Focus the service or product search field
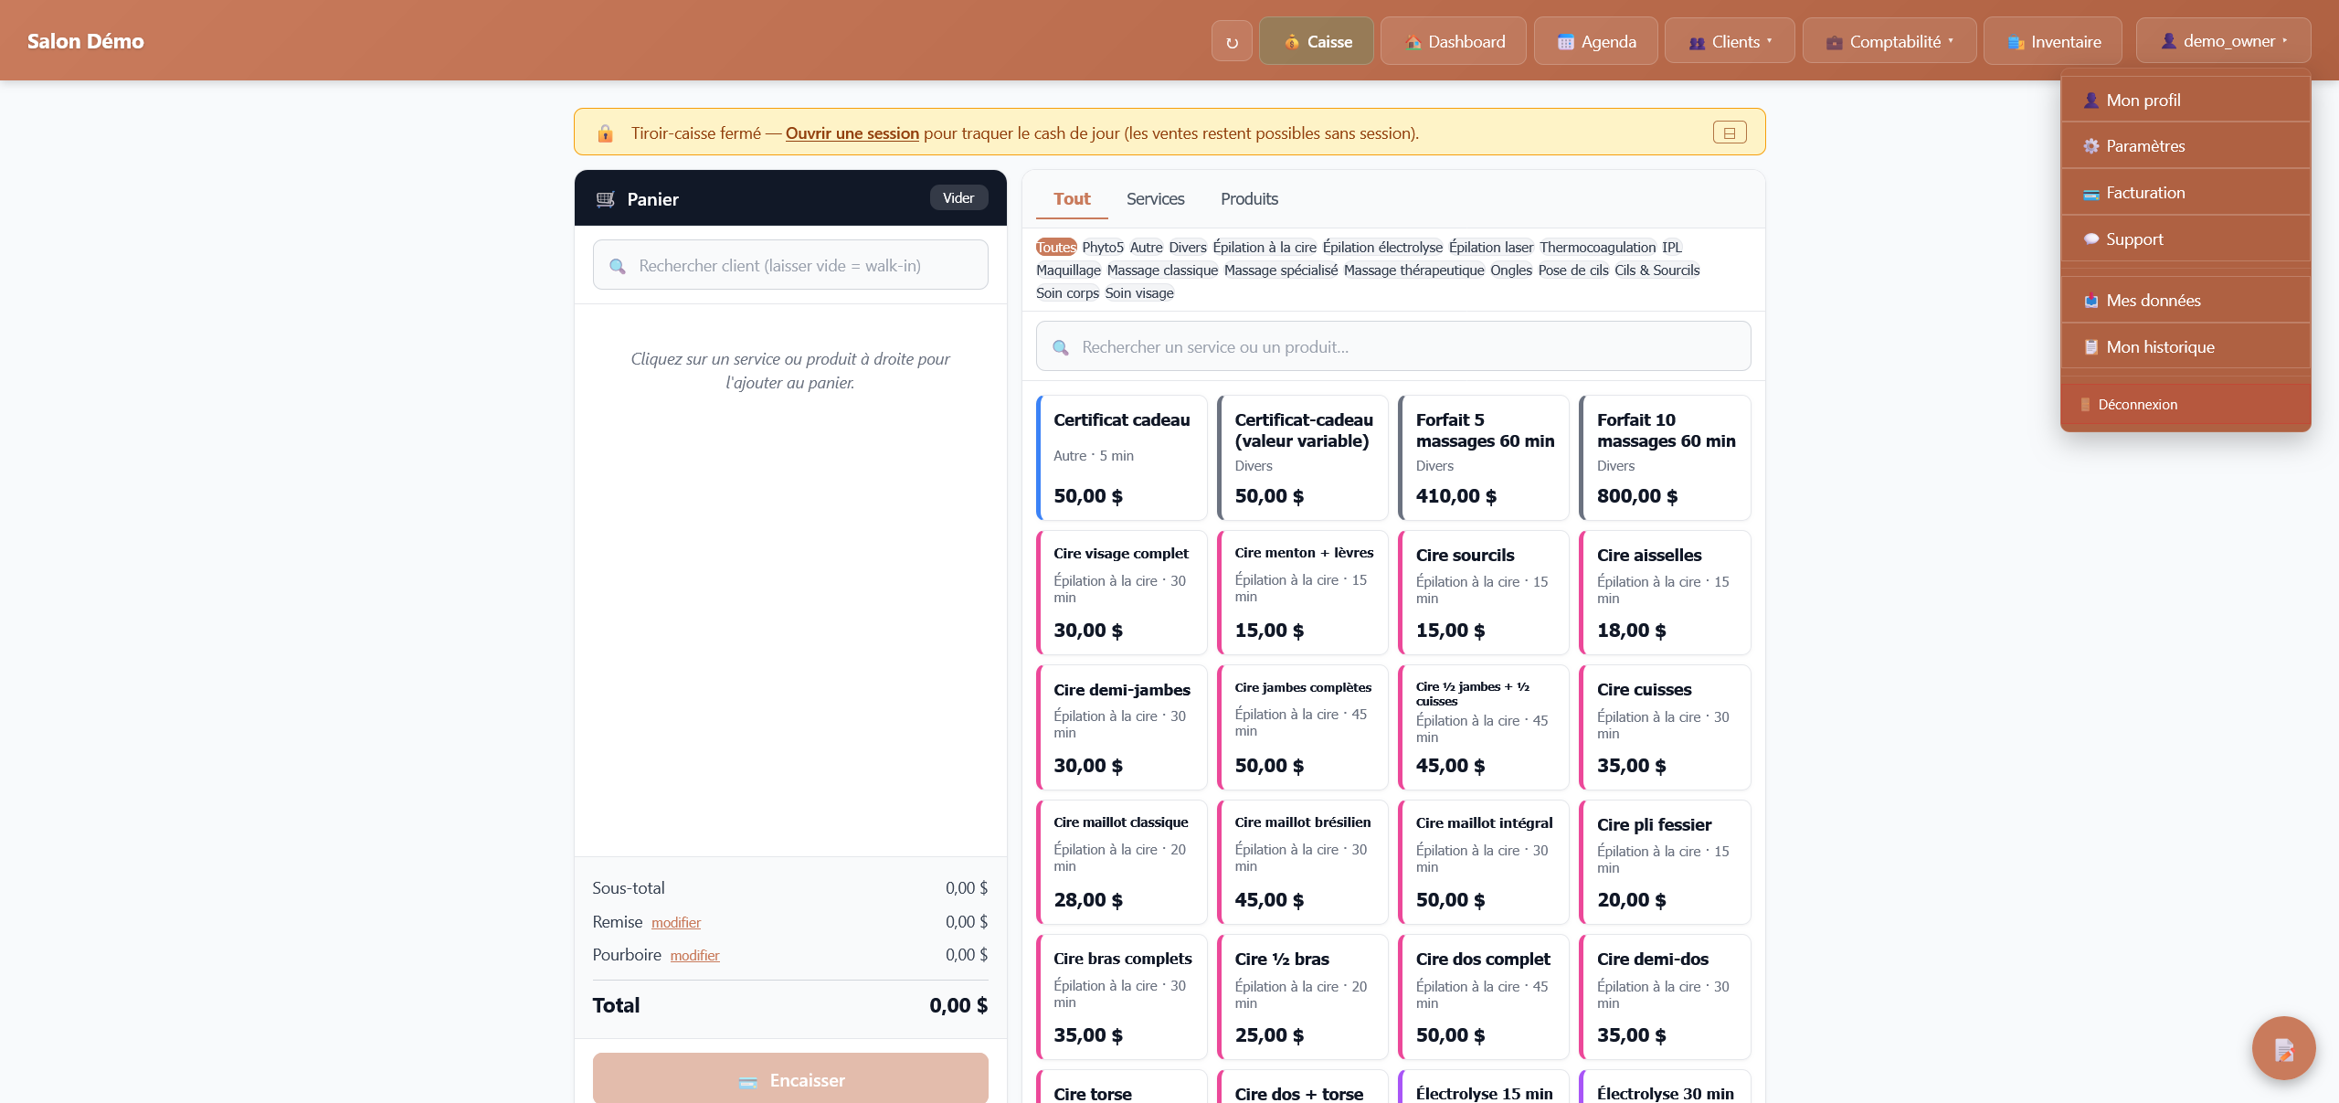The width and height of the screenshot is (2339, 1103). tap(1393, 346)
